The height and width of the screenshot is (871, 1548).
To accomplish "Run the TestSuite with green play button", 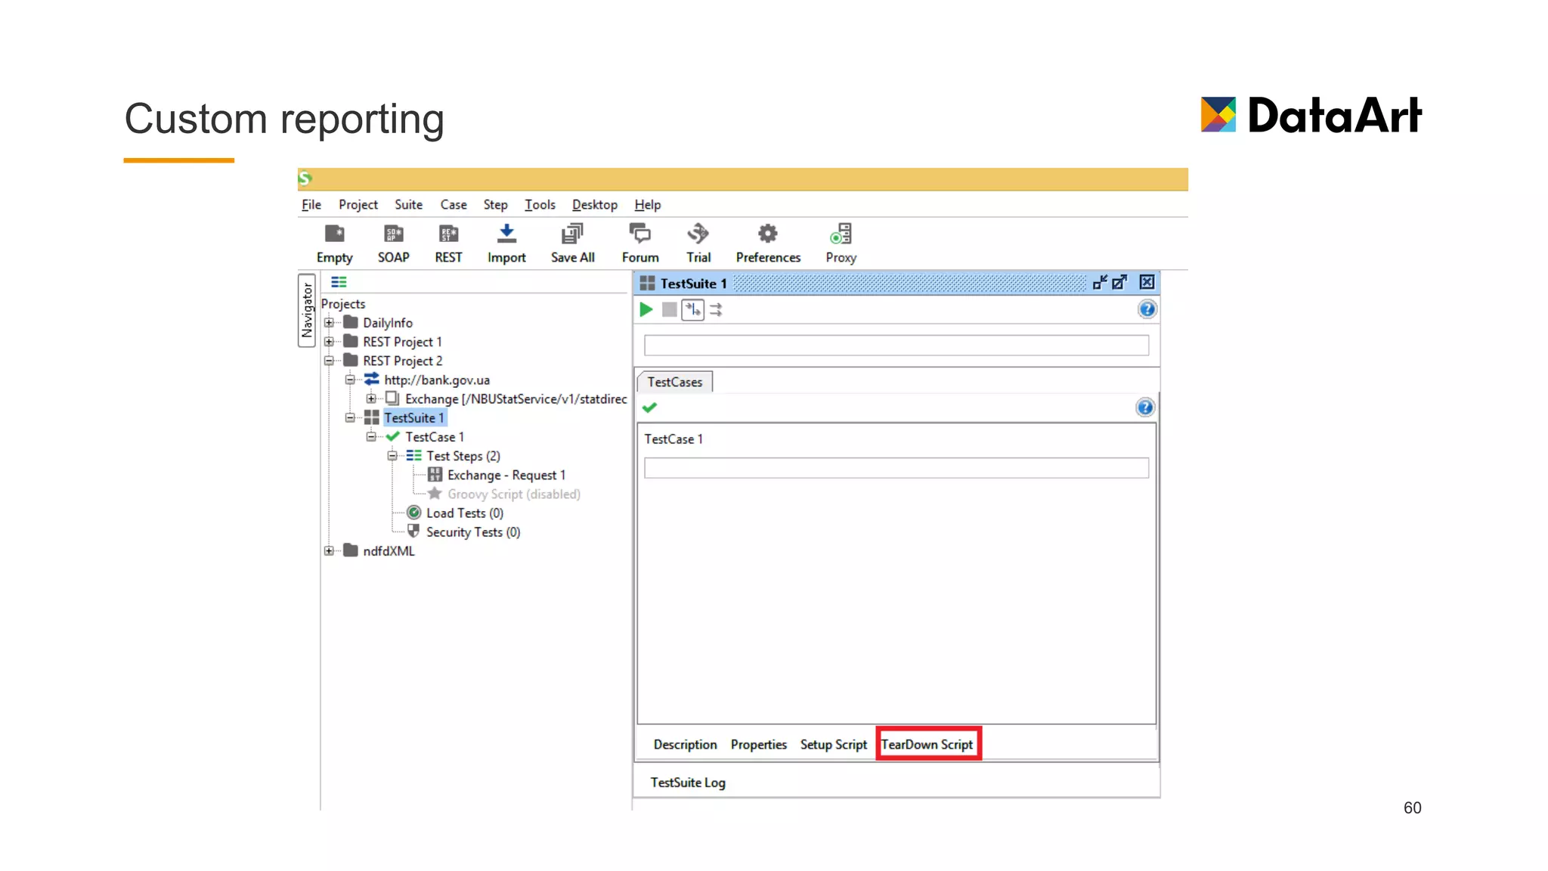I will [646, 309].
